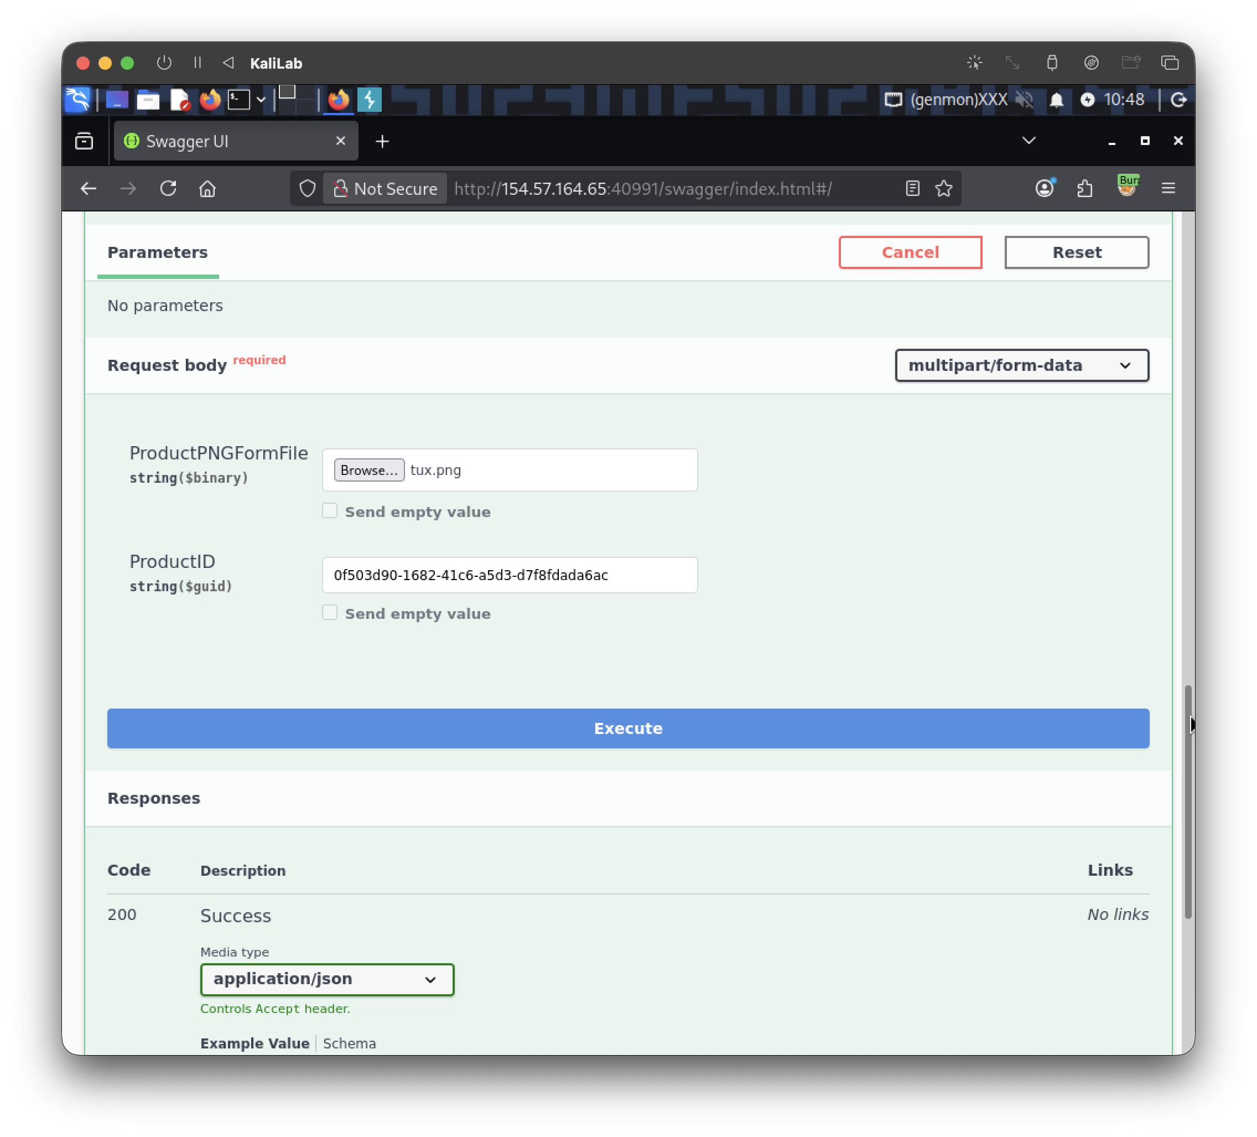Pause the KaliLab virtual machine

[198, 63]
